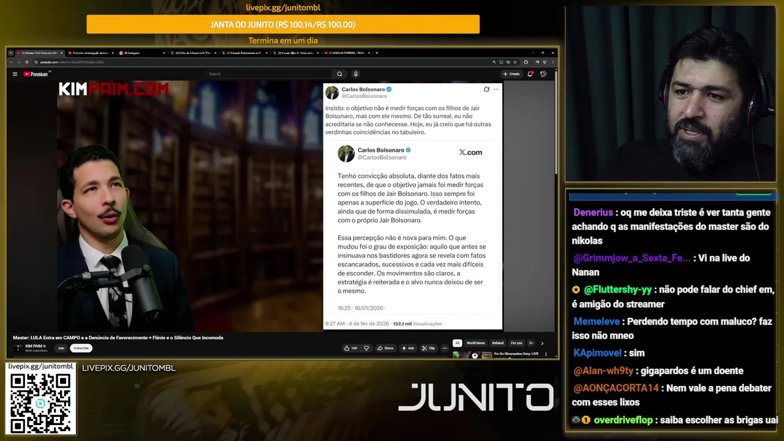Open the Create button on YouTube
This screenshot has height=441, width=784.
(511, 74)
